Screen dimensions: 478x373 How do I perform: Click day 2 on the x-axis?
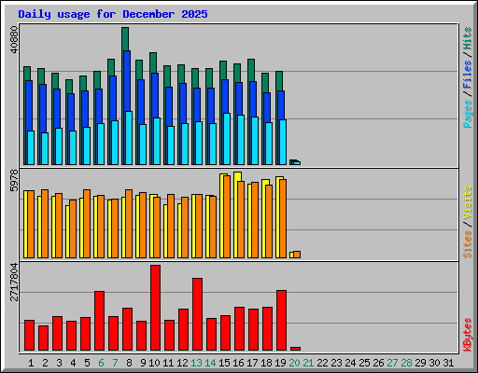(x=45, y=363)
